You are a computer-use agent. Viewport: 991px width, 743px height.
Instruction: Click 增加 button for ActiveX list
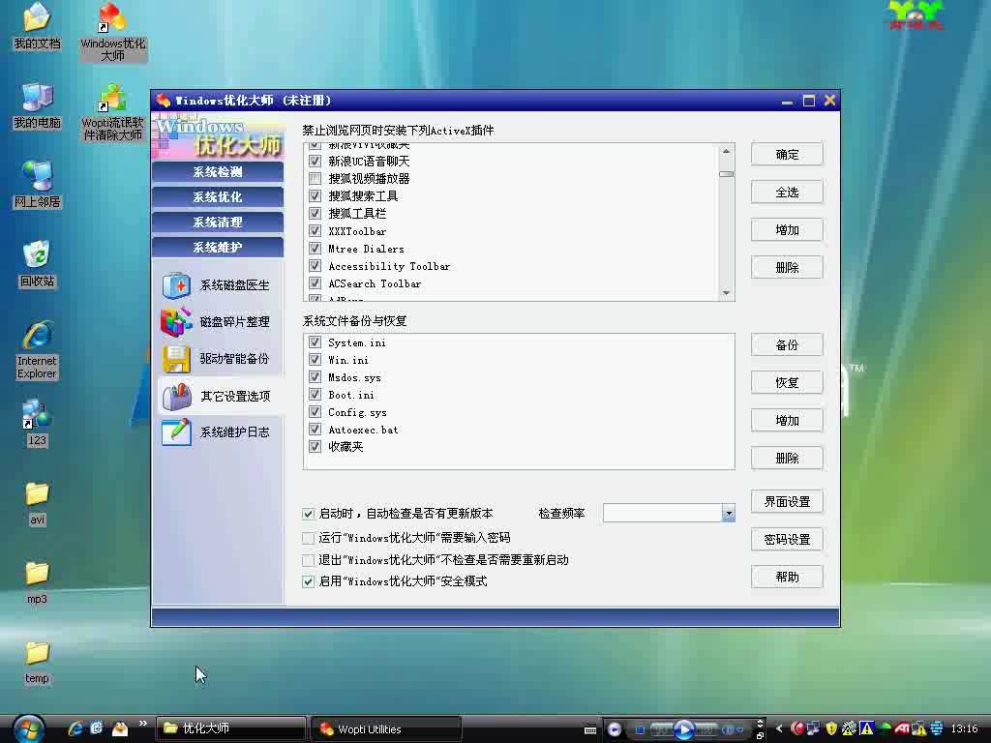pyautogui.click(x=787, y=230)
